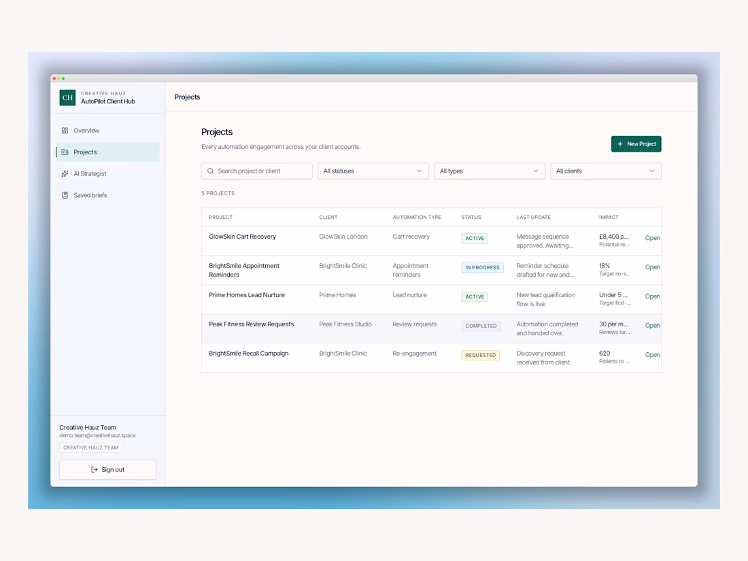
Task: Click the Prime Homes client cell
Action: click(338, 295)
